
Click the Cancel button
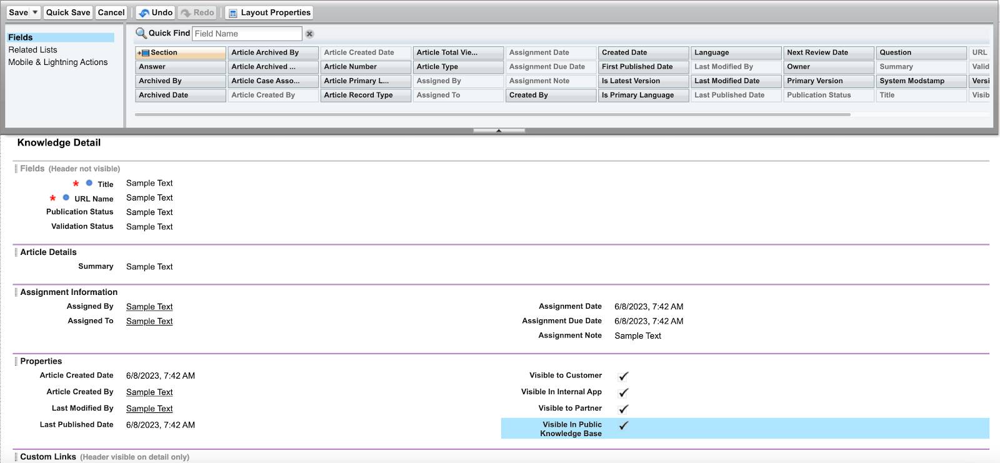point(111,12)
